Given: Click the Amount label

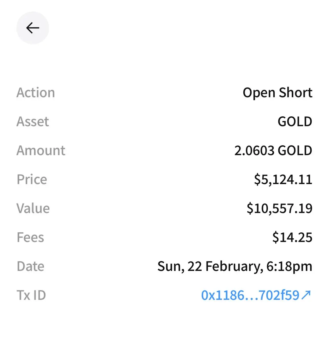Looking at the screenshot, I should (x=41, y=150).
